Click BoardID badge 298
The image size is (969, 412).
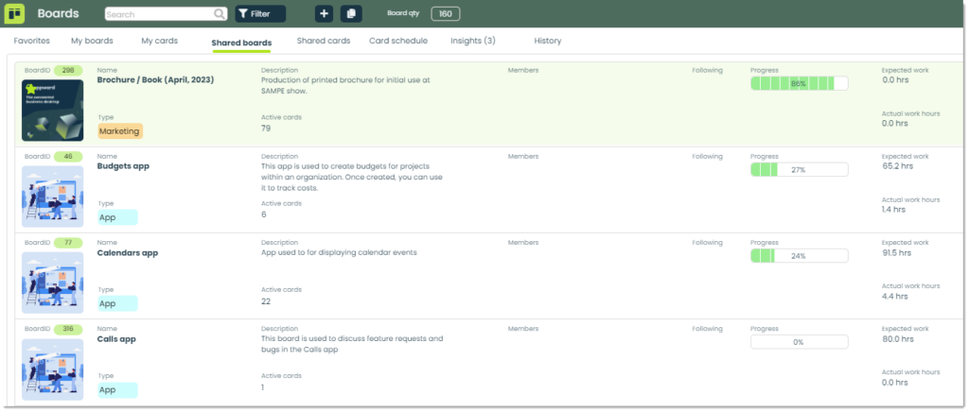68,70
